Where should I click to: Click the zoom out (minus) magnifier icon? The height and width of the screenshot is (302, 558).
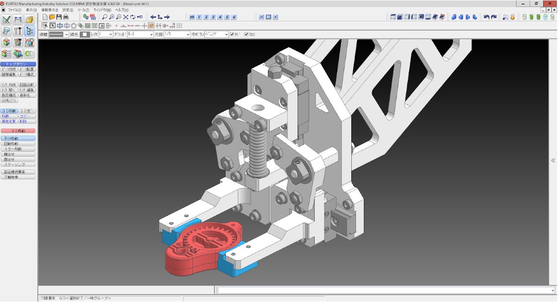tap(119, 17)
